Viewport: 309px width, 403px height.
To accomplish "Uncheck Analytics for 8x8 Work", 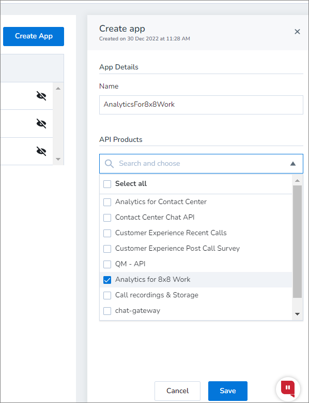I will pos(107,280).
